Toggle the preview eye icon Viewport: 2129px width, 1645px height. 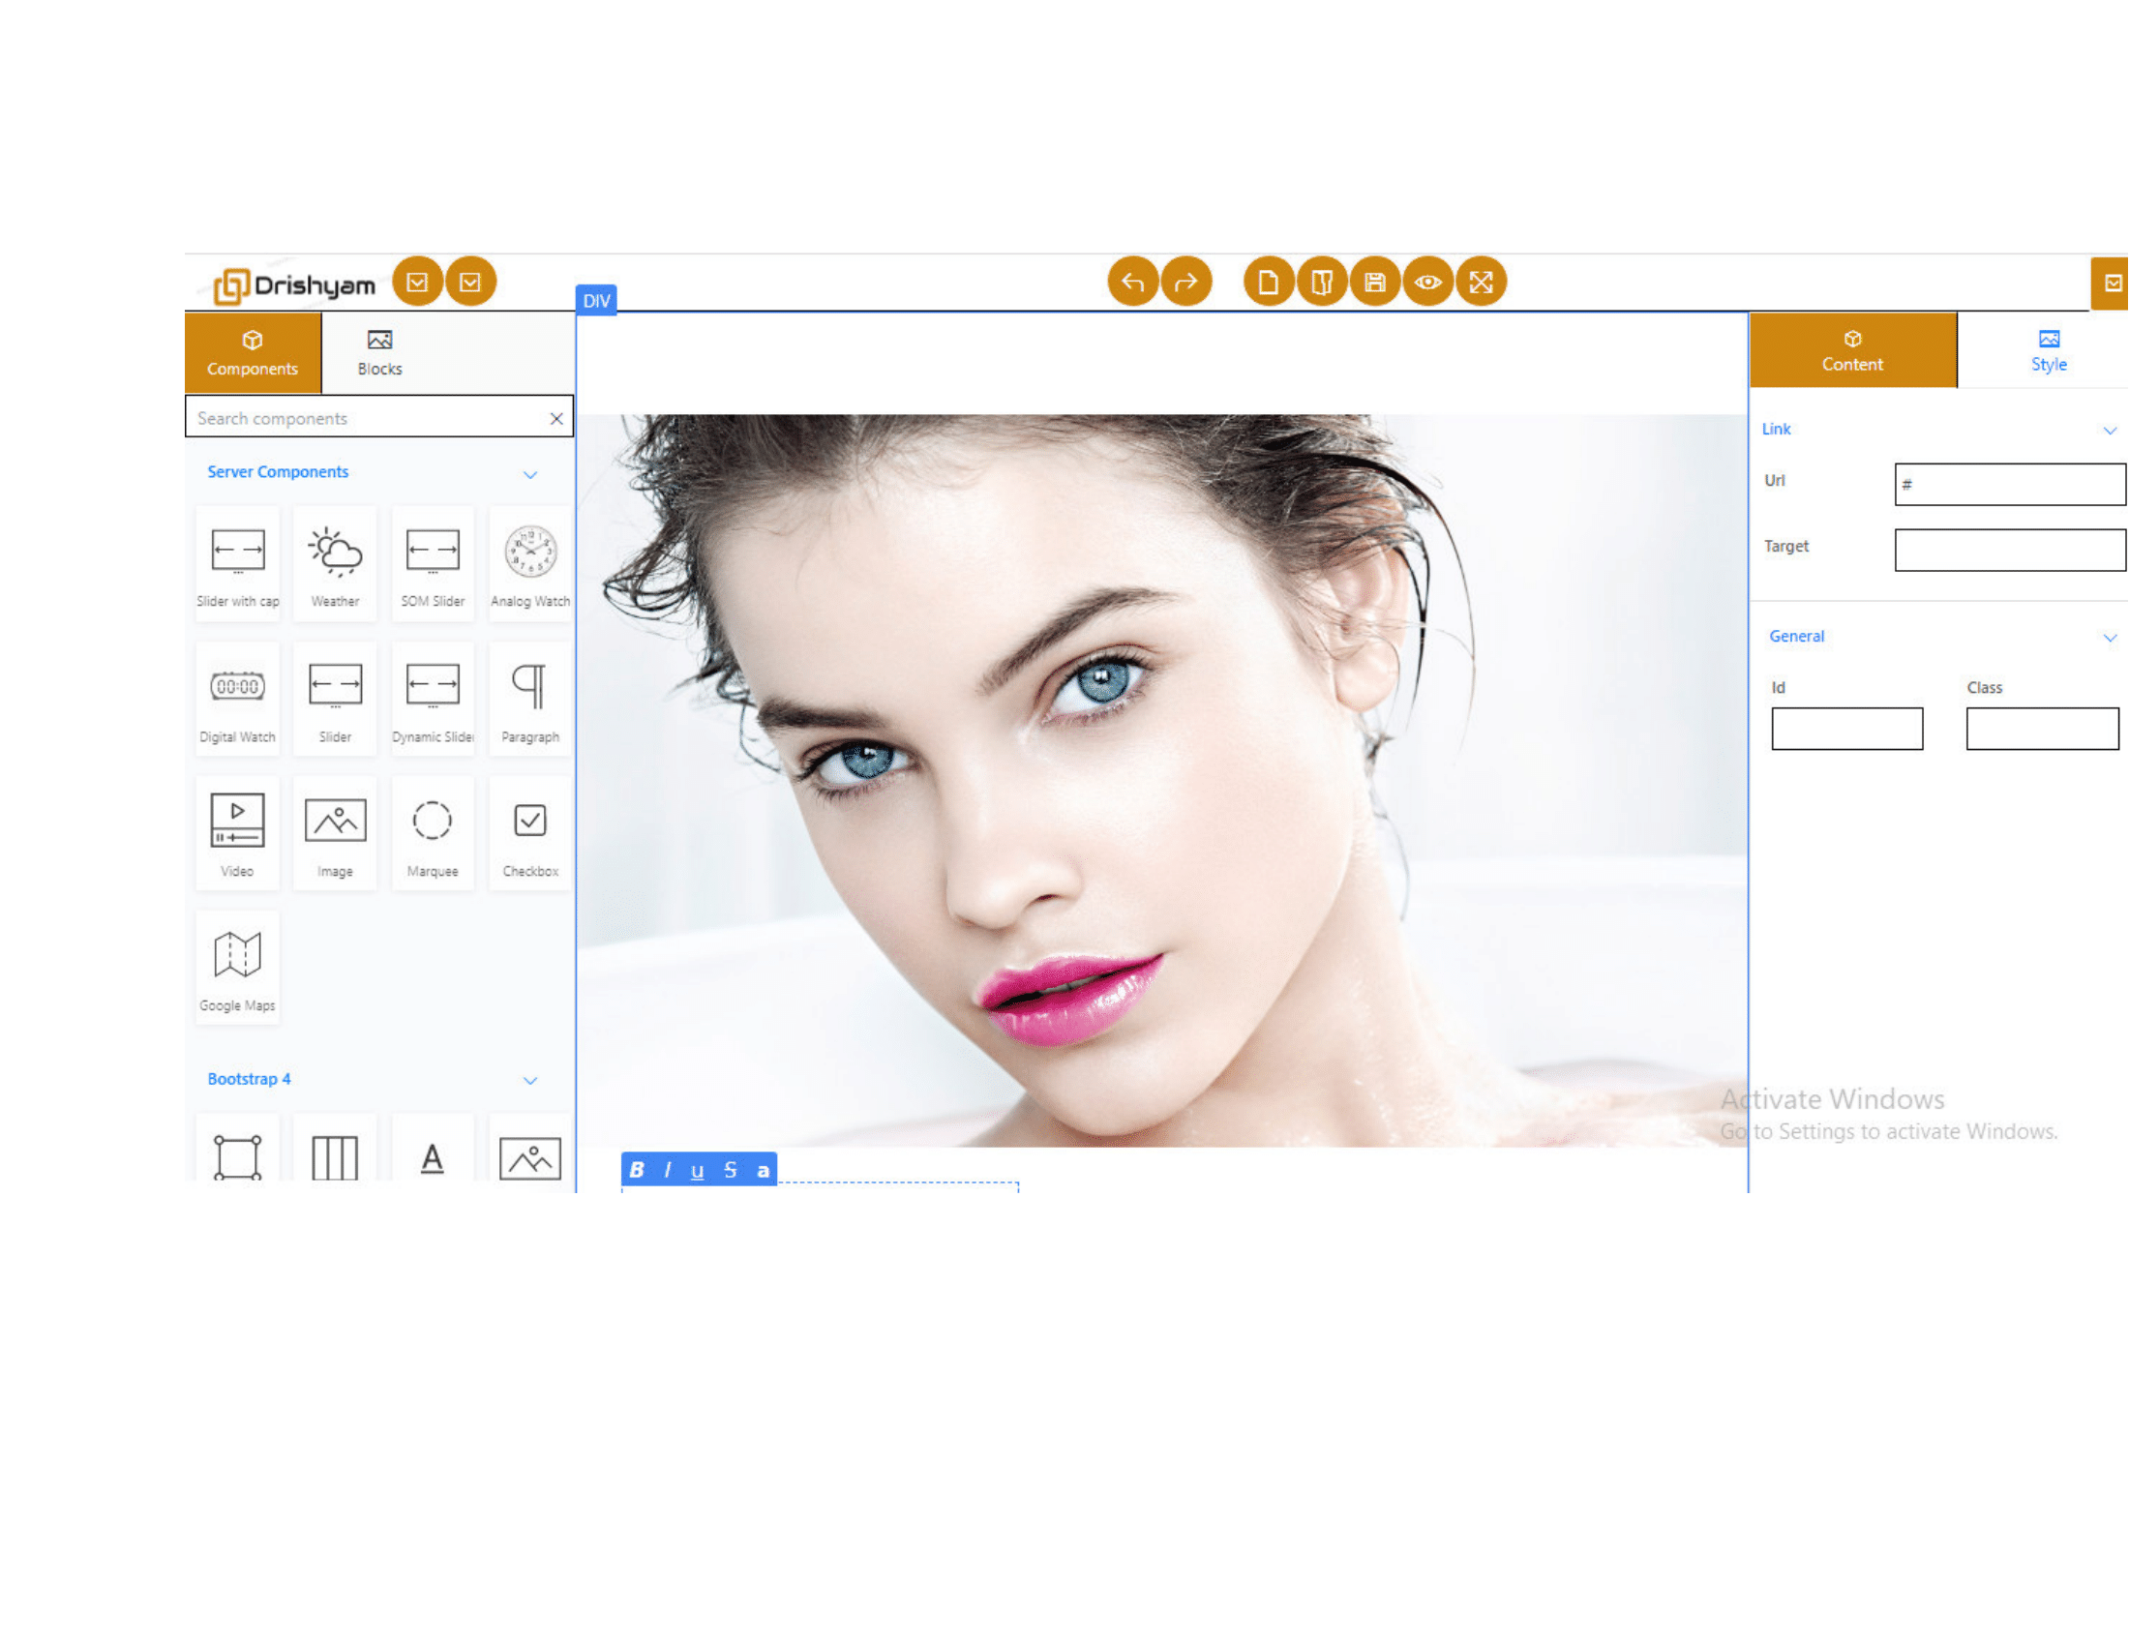(x=1428, y=283)
